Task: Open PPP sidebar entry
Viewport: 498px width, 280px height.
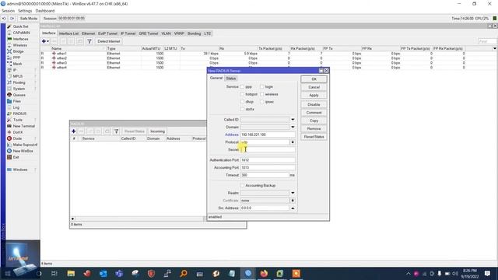Action: click(x=16, y=58)
